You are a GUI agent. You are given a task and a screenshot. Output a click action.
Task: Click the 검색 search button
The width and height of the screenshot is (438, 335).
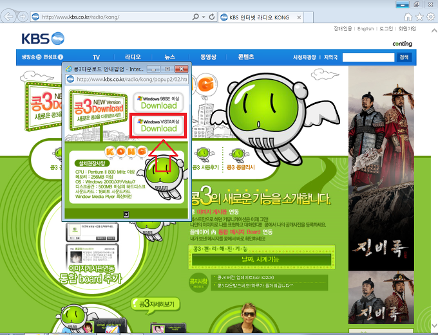click(405, 57)
